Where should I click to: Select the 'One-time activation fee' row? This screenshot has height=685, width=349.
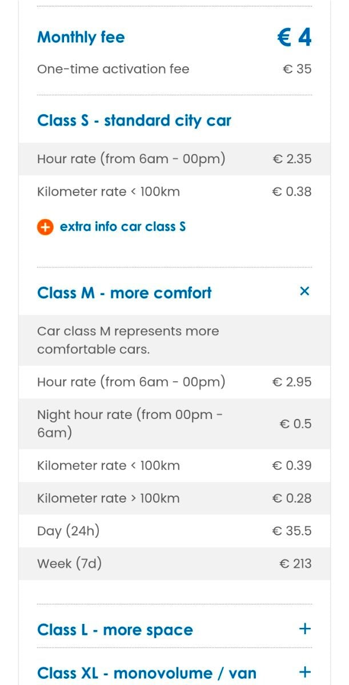(174, 69)
